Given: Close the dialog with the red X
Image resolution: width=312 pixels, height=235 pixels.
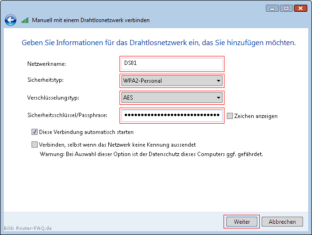Looking at the screenshot, I should pyautogui.click(x=300, y=8).
